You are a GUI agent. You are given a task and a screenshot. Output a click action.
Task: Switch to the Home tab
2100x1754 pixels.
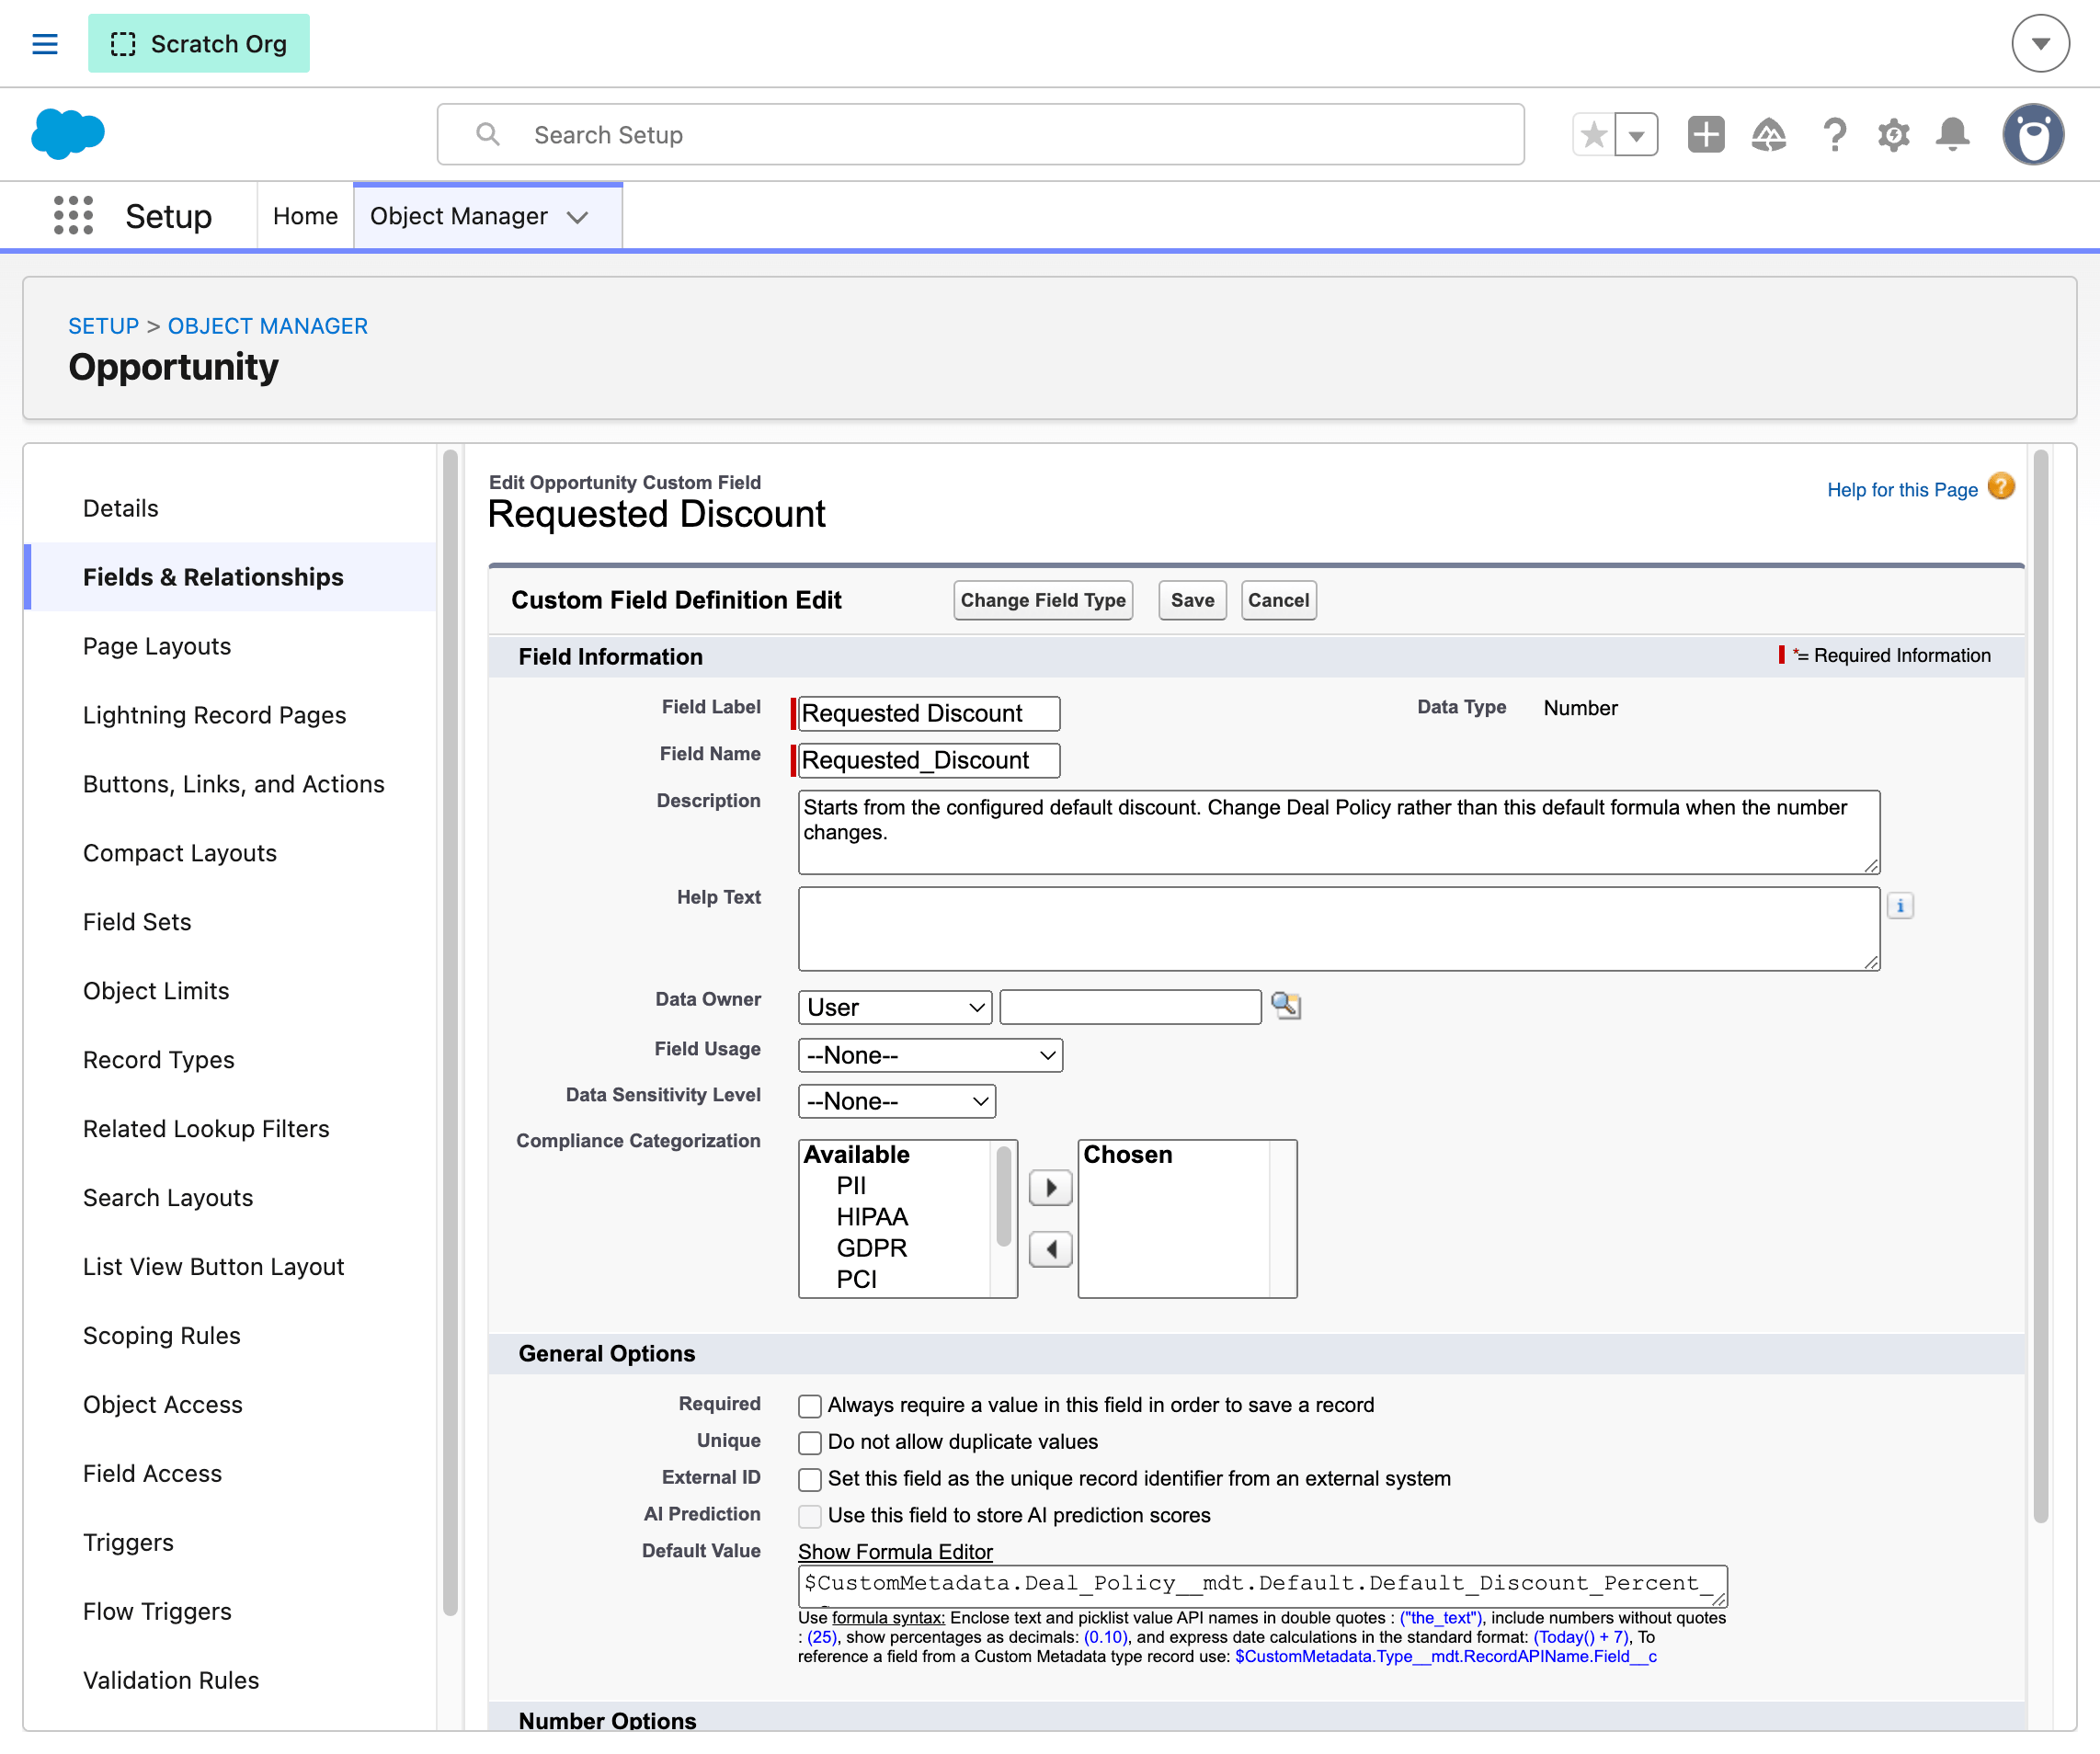[305, 216]
